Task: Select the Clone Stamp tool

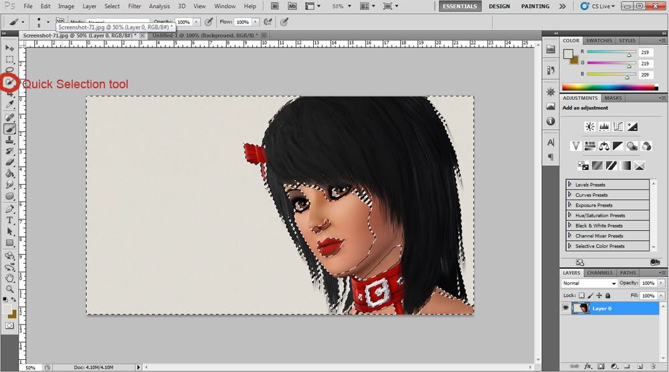Action: click(9, 140)
